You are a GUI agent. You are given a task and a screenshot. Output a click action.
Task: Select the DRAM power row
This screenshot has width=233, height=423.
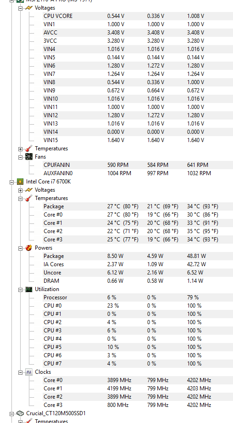coord(138,281)
